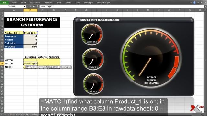Select column B header
The image size is (207, 116).
(x=30, y=10)
